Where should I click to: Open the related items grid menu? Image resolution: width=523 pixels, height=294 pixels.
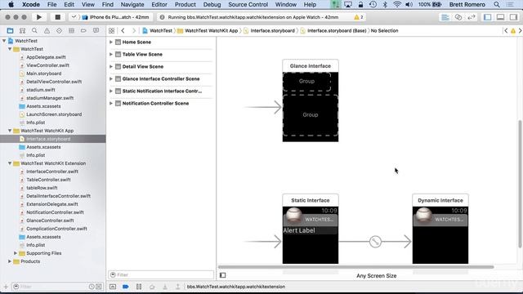point(111,31)
